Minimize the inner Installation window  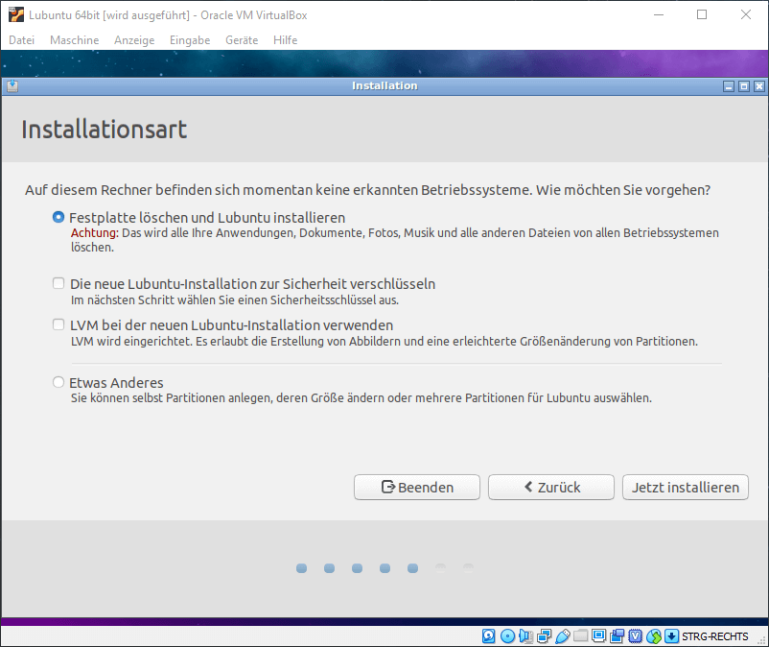[x=729, y=86]
